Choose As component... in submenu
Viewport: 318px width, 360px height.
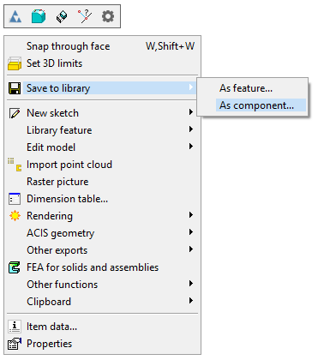pos(252,105)
